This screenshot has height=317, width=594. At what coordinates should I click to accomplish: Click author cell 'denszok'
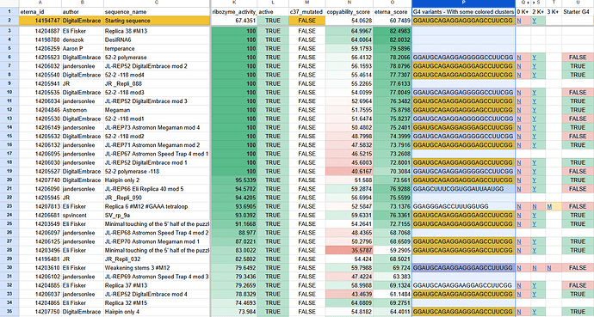coord(82,40)
